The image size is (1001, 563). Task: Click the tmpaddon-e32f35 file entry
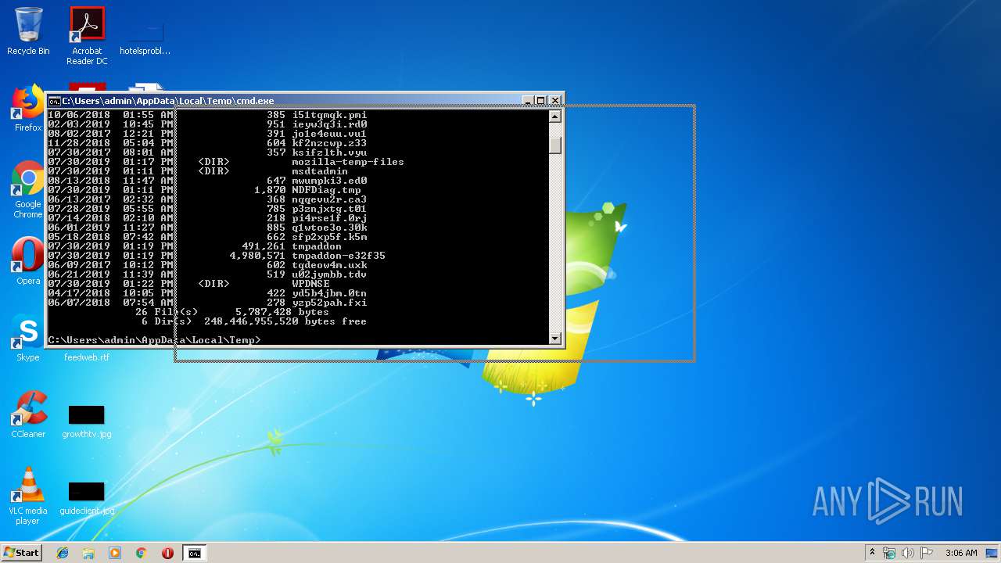point(339,256)
